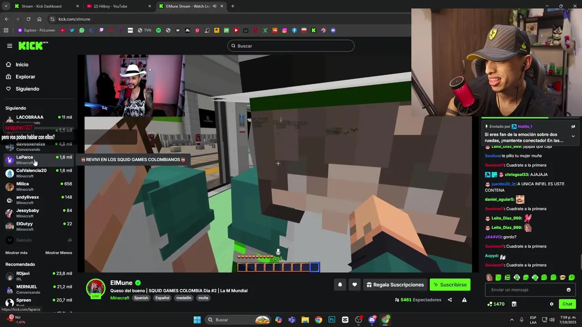Open LaParce channel in following list
Image resolution: width=582 pixels, height=327 pixels.
point(39,159)
